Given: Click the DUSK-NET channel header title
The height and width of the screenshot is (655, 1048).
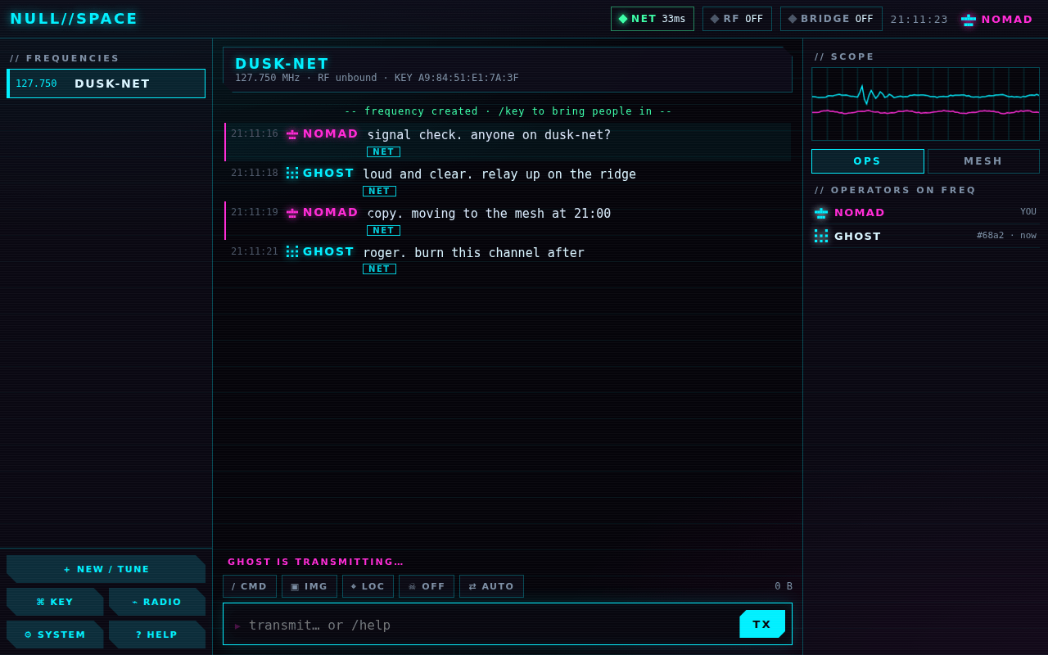Looking at the screenshot, I should coord(282,63).
